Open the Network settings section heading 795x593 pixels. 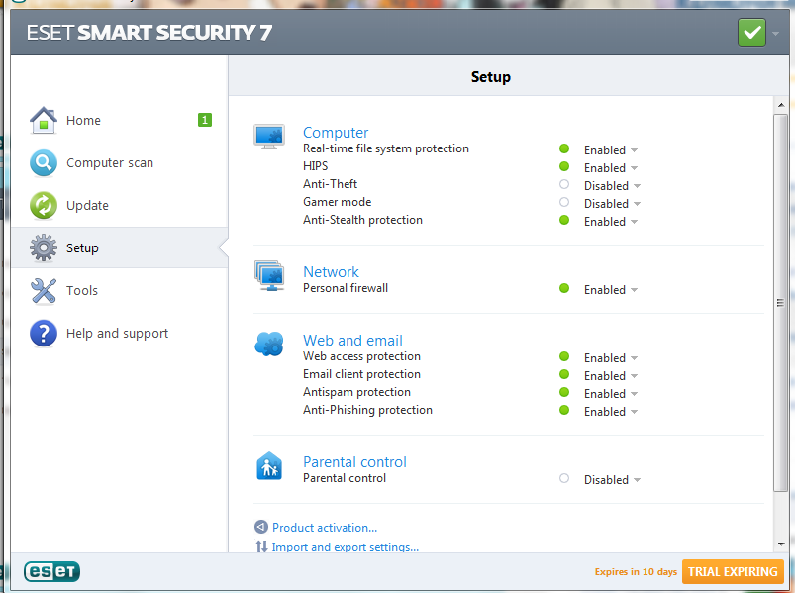click(x=331, y=271)
